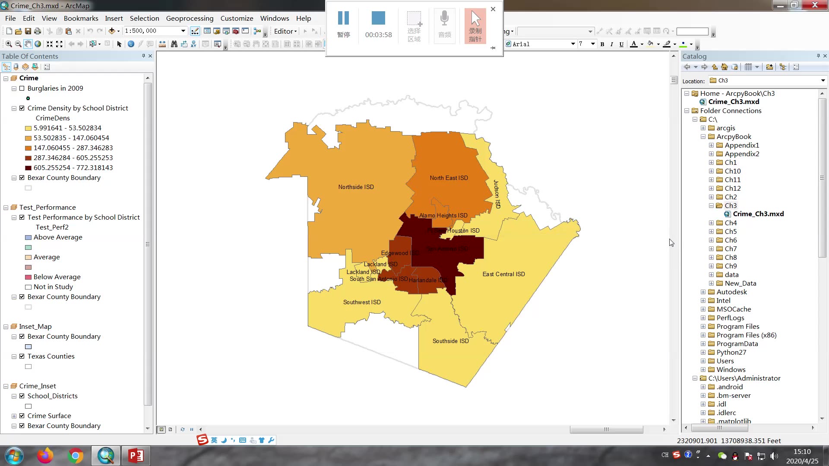Viewport: 829px width, 466px height.
Task: Select Crime_Ch3.mxd under Ch3 folder
Action: click(x=758, y=214)
